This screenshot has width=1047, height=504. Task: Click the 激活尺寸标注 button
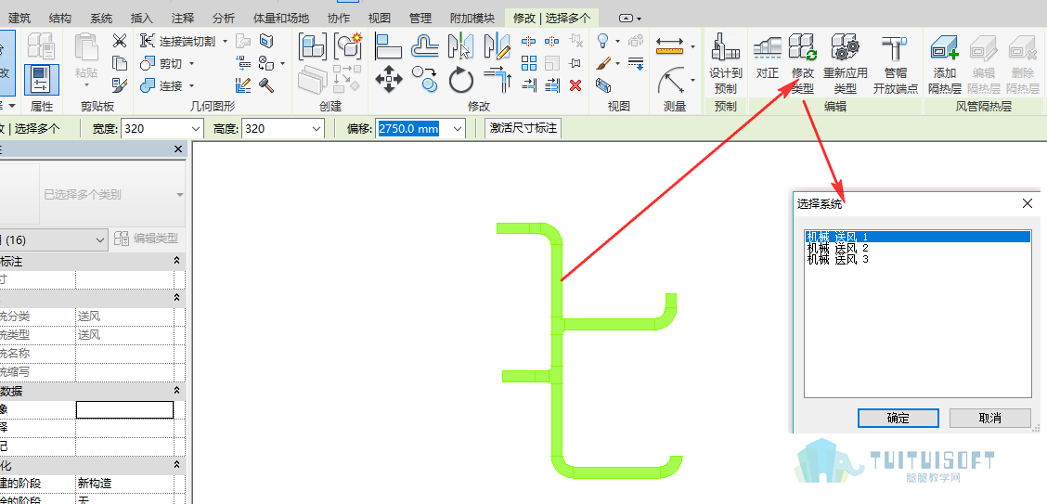click(523, 128)
